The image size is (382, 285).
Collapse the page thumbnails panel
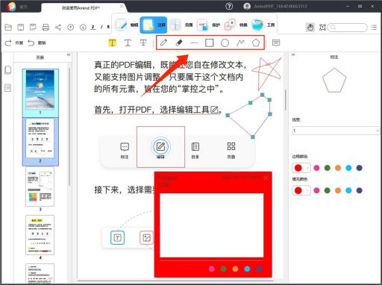click(x=69, y=54)
